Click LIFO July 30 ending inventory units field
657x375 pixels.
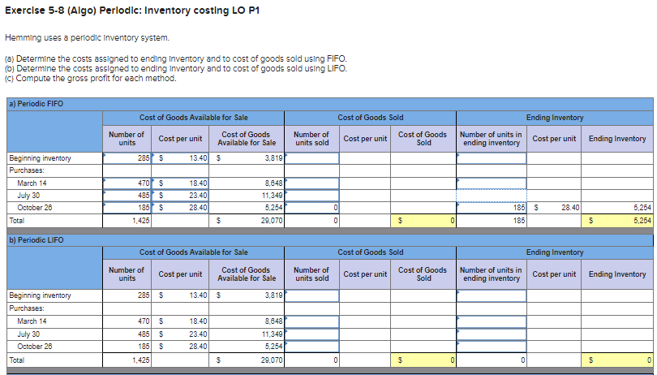click(x=492, y=334)
